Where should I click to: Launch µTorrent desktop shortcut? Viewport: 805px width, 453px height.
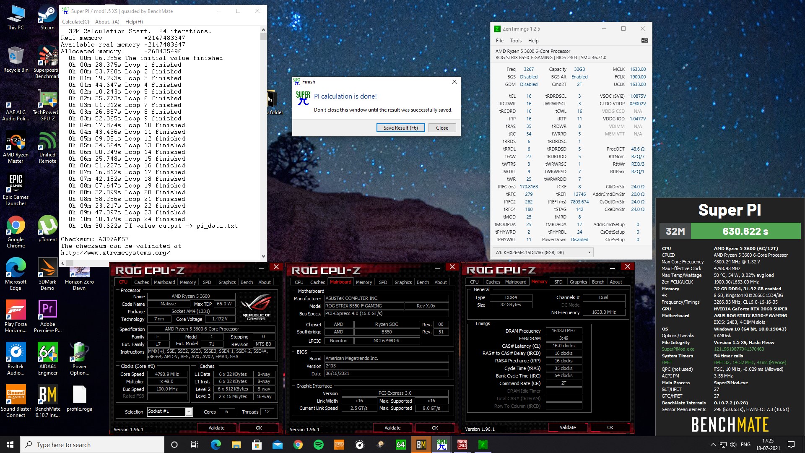click(x=47, y=229)
